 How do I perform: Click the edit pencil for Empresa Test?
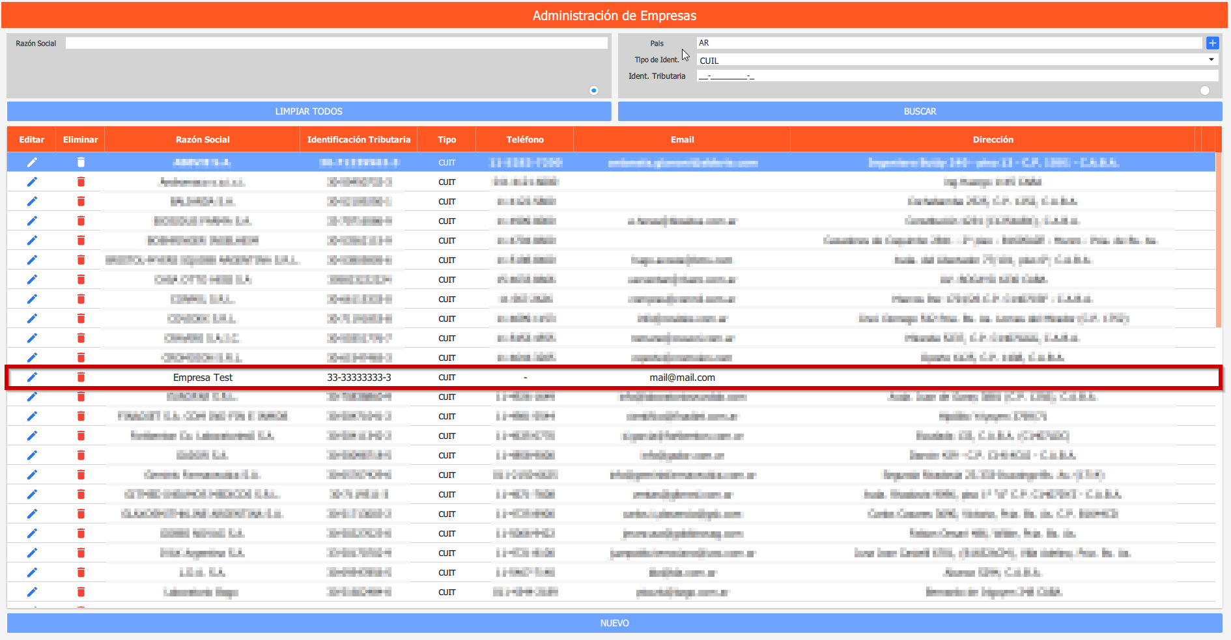point(32,377)
